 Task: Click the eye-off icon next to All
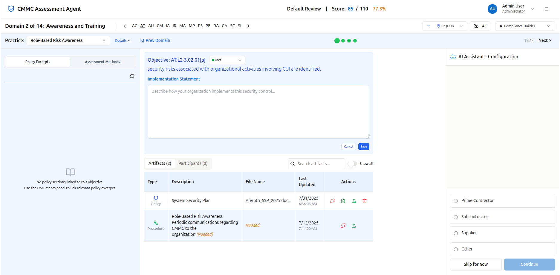point(476,26)
